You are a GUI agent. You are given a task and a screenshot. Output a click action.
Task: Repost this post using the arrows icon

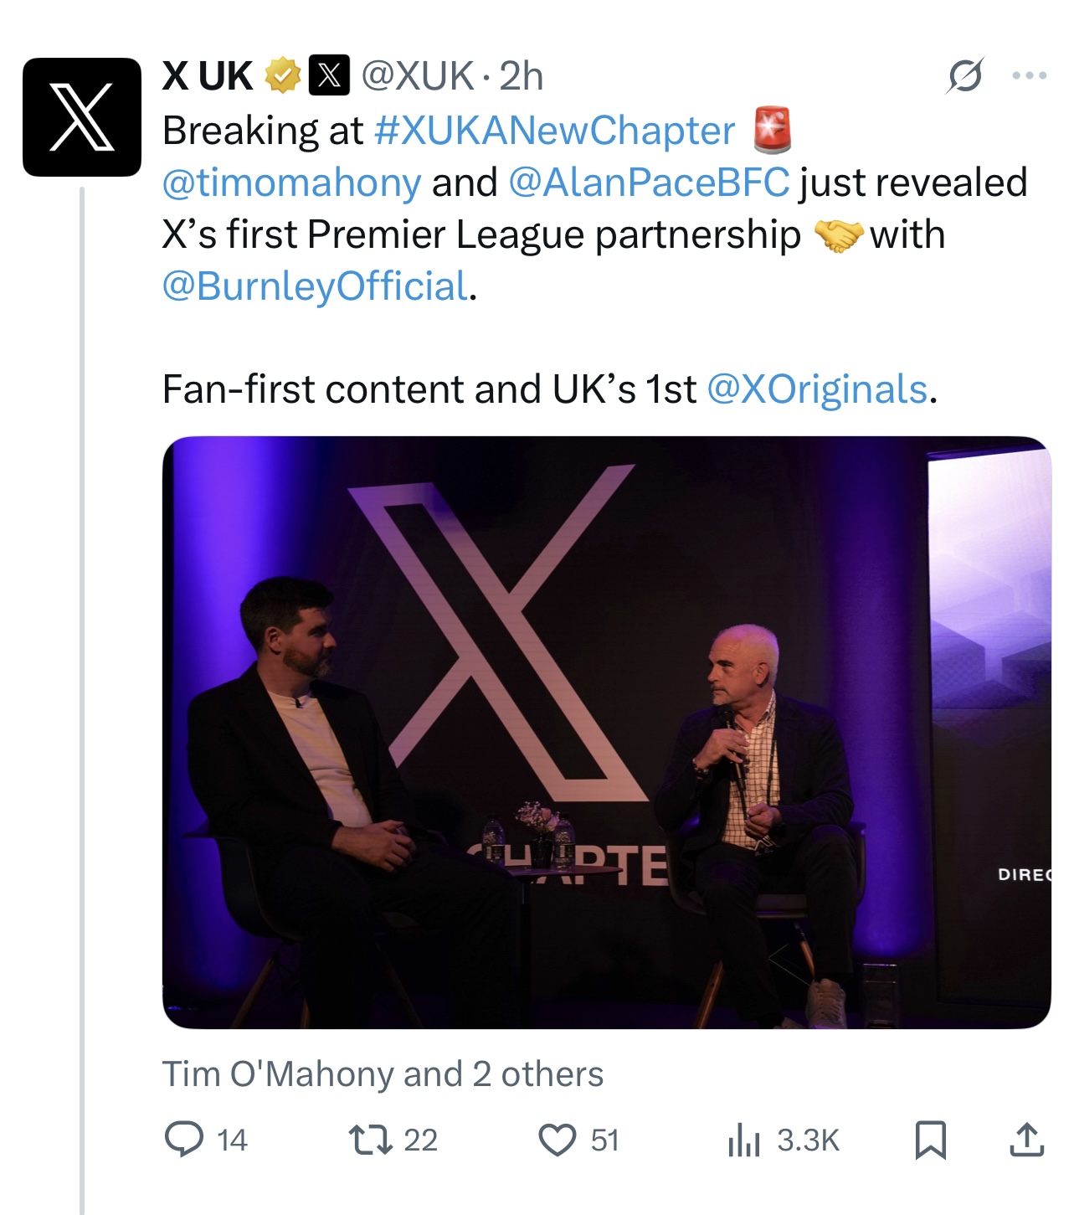click(370, 1140)
